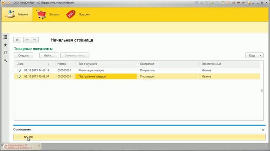Click the Начальная страница title

pos(72,40)
